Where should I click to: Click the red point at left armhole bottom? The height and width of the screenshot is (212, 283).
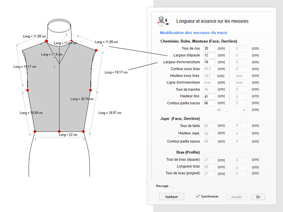point(28,90)
